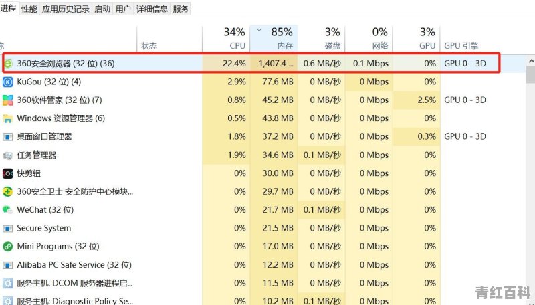Click the 桌面窗口管理器 process icon
Image resolution: width=535 pixels, height=305 pixels.
pyautogui.click(x=7, y=137)
